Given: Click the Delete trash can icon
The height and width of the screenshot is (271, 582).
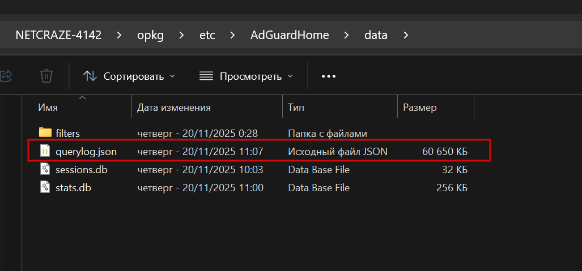Looking at the screenshot, I should (46, 76).
